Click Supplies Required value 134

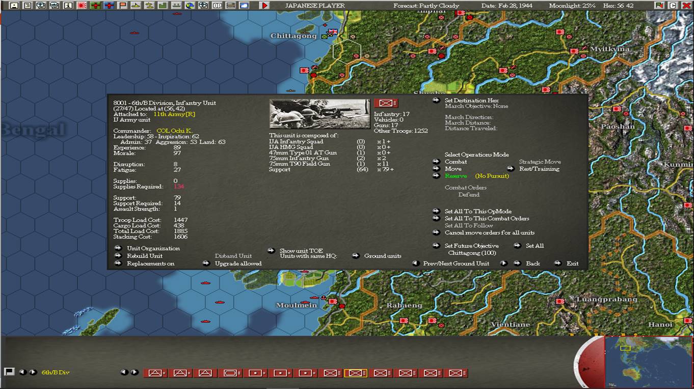pyautogui.click(x=178, y=187)
